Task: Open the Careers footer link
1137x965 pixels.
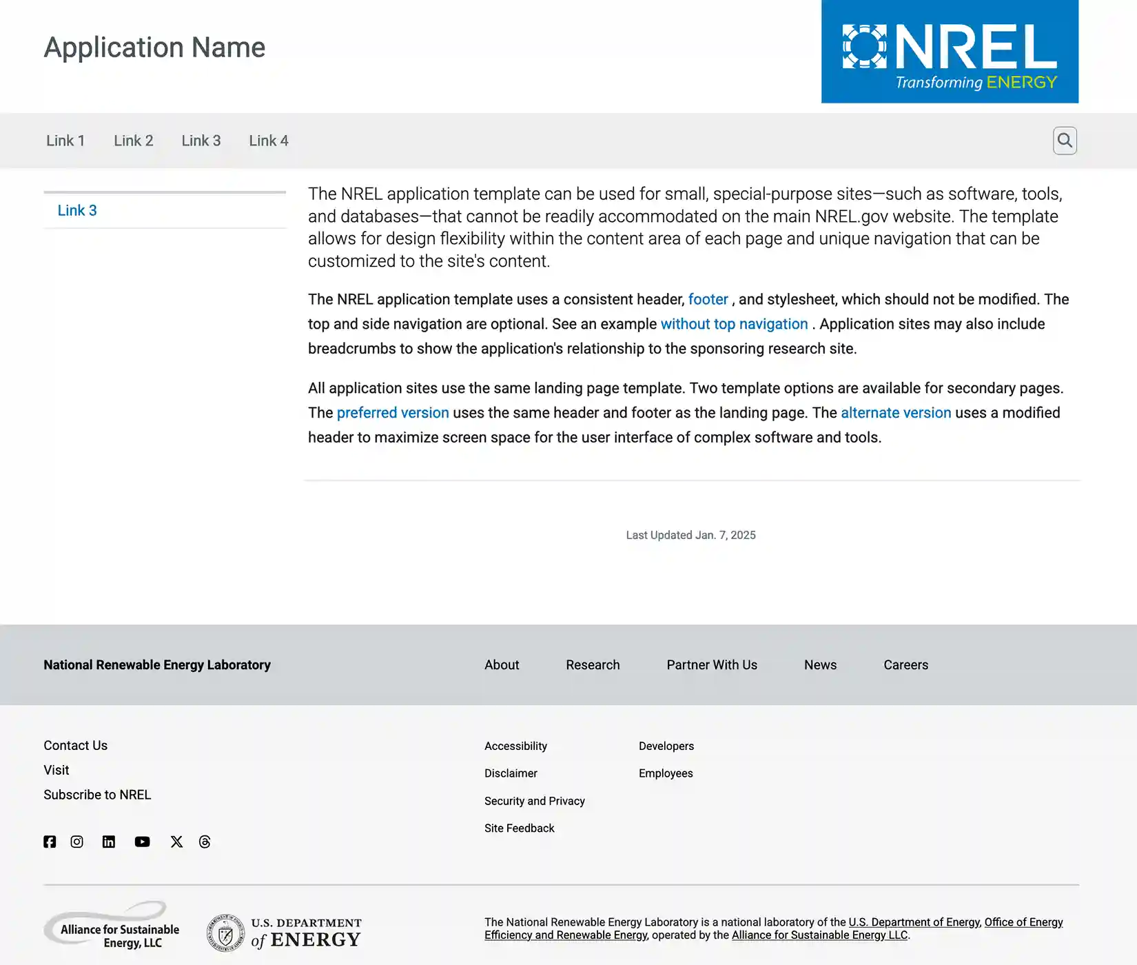Action: (905, 664)
